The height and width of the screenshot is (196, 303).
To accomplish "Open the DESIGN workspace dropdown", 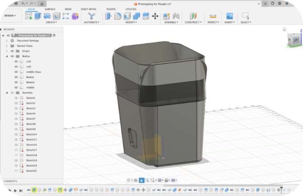I will 10,15.
